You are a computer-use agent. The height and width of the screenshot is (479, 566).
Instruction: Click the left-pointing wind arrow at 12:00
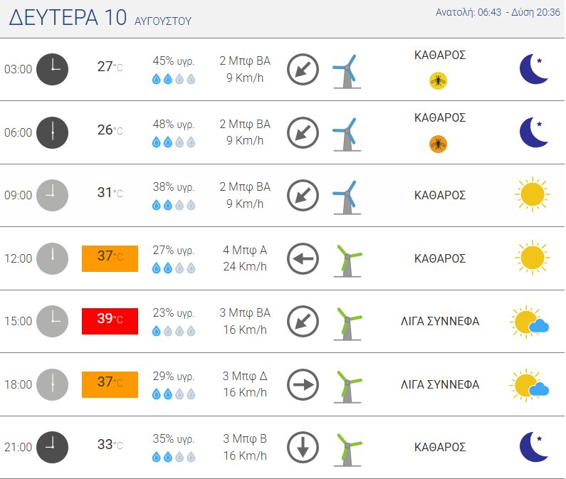pos(303,258)
